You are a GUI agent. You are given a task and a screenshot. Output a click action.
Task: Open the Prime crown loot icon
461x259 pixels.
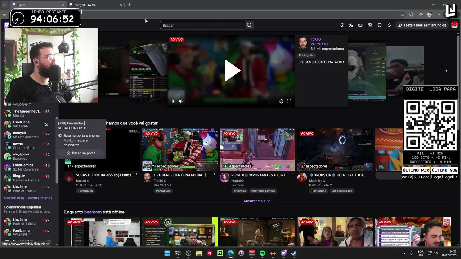click(x=360, y=25)
